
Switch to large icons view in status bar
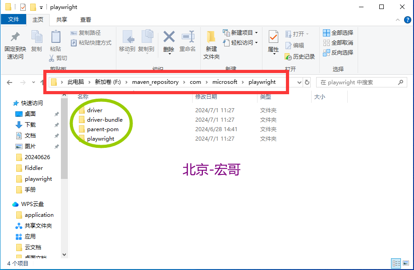[x=406, y=263]
